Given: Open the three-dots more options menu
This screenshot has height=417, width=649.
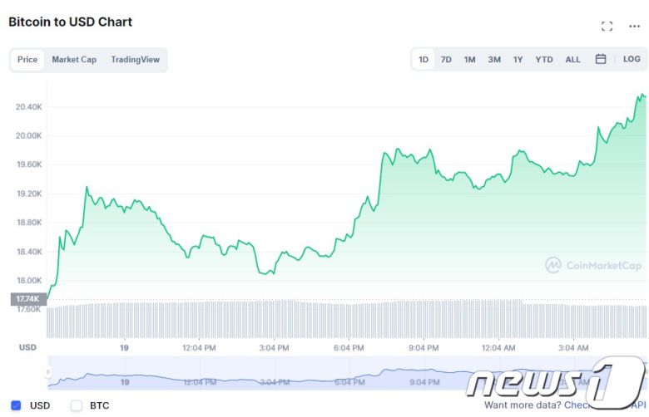Looking at the screenshot, I should point(635,27).
